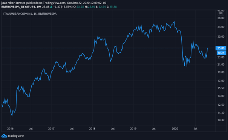228x140 pixels.
Task: Click the high value H:25.92
Action: [x=90, y=7]
